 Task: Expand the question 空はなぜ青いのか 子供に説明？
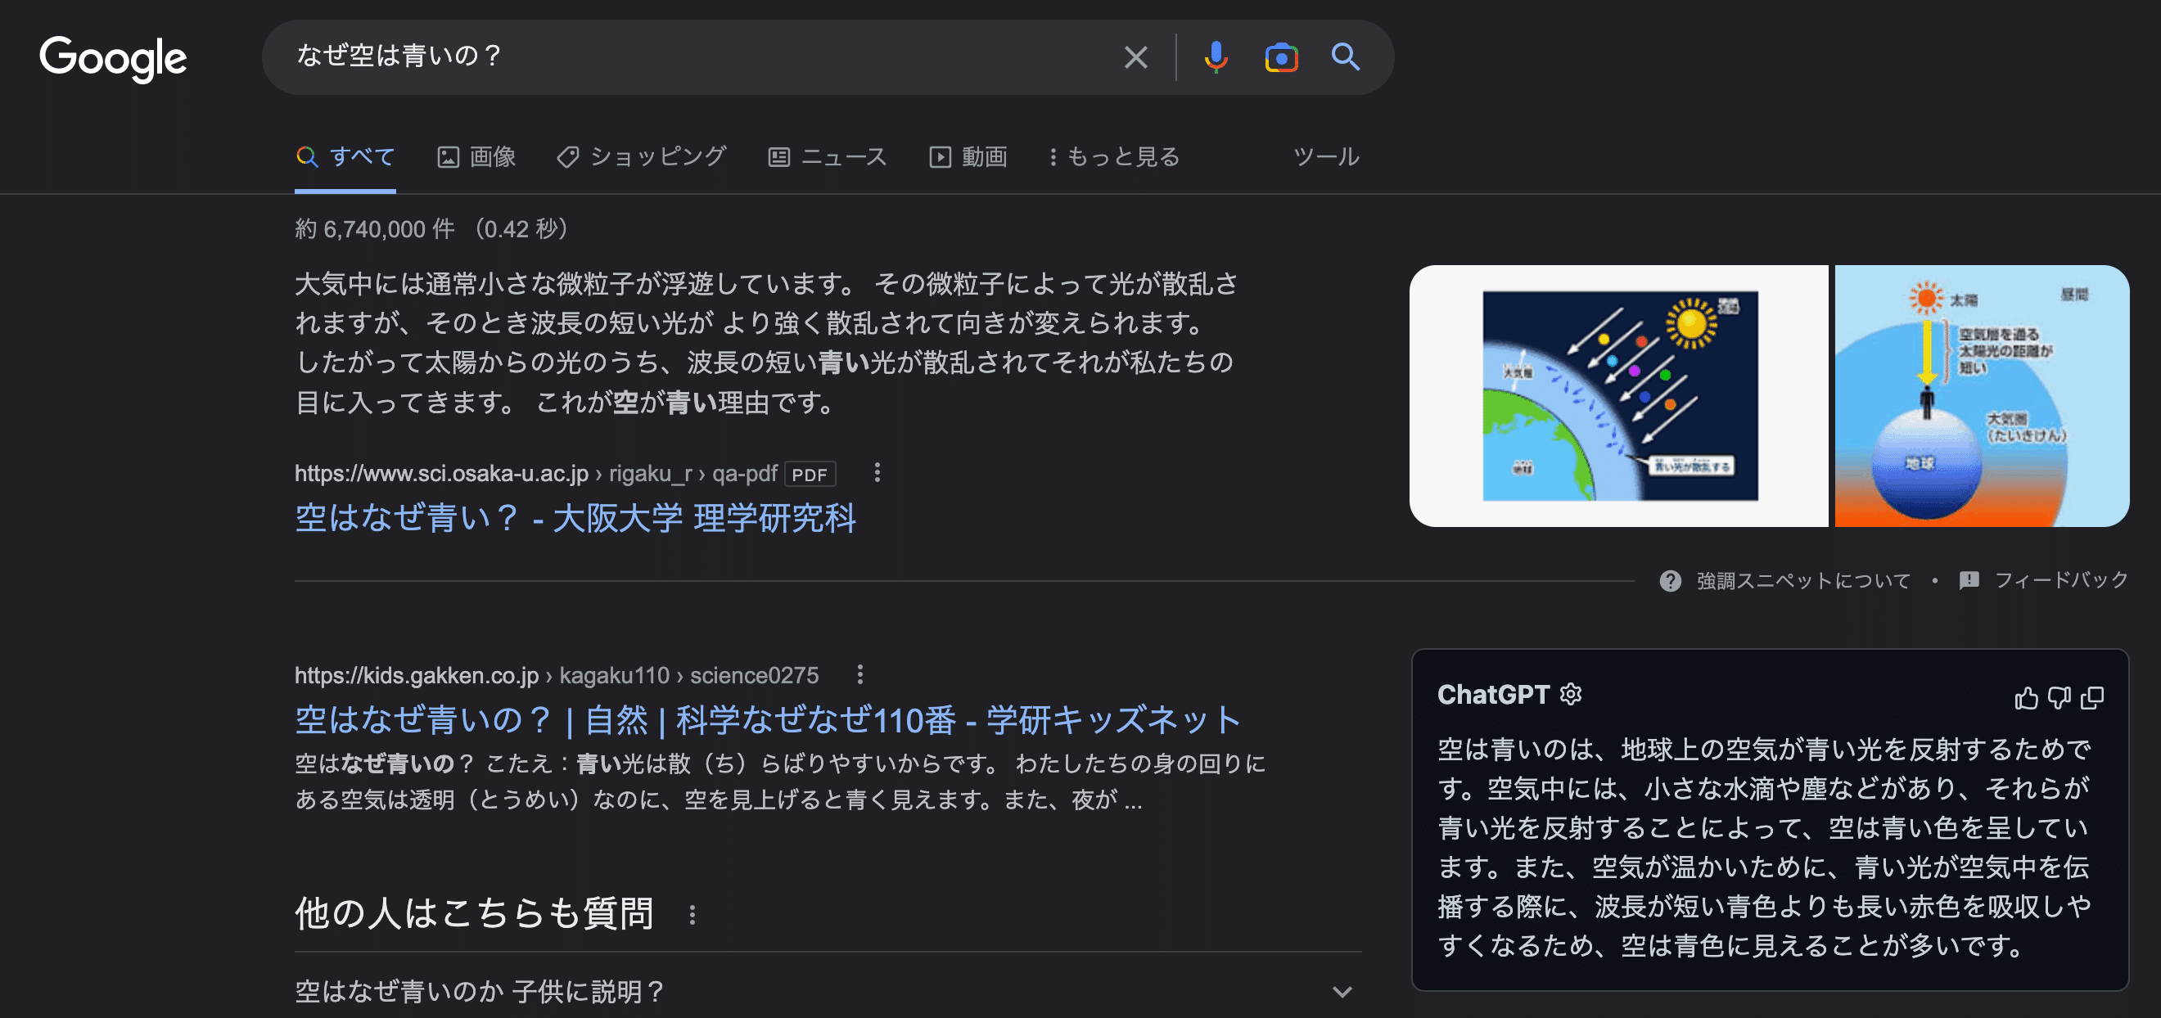1342,992
